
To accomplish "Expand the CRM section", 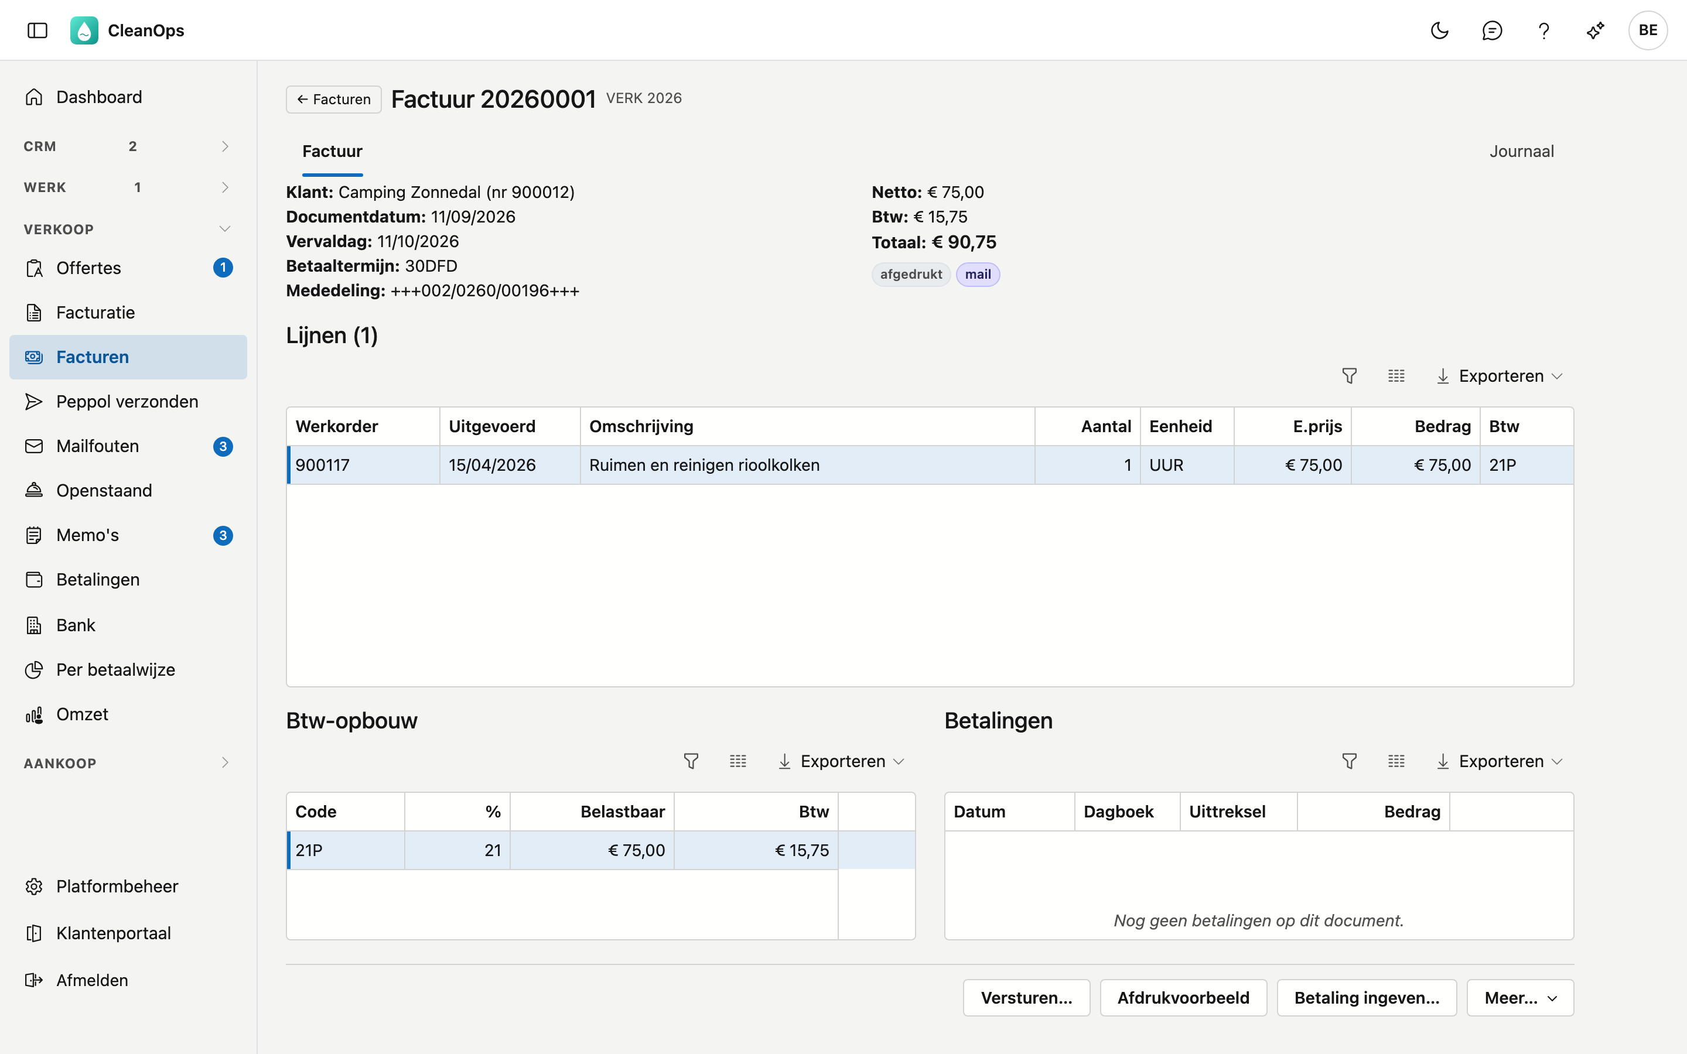I will (x=128, y=146).
